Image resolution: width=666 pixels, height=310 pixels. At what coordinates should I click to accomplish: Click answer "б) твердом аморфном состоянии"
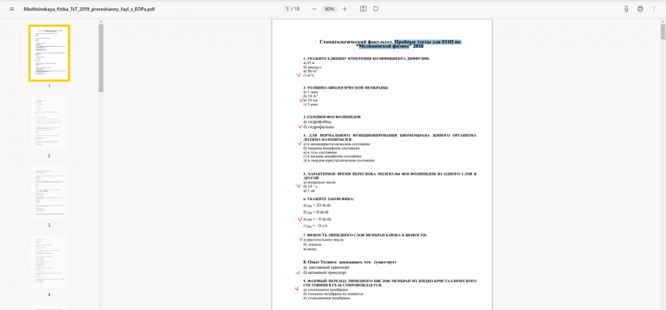tap(332, 148)
